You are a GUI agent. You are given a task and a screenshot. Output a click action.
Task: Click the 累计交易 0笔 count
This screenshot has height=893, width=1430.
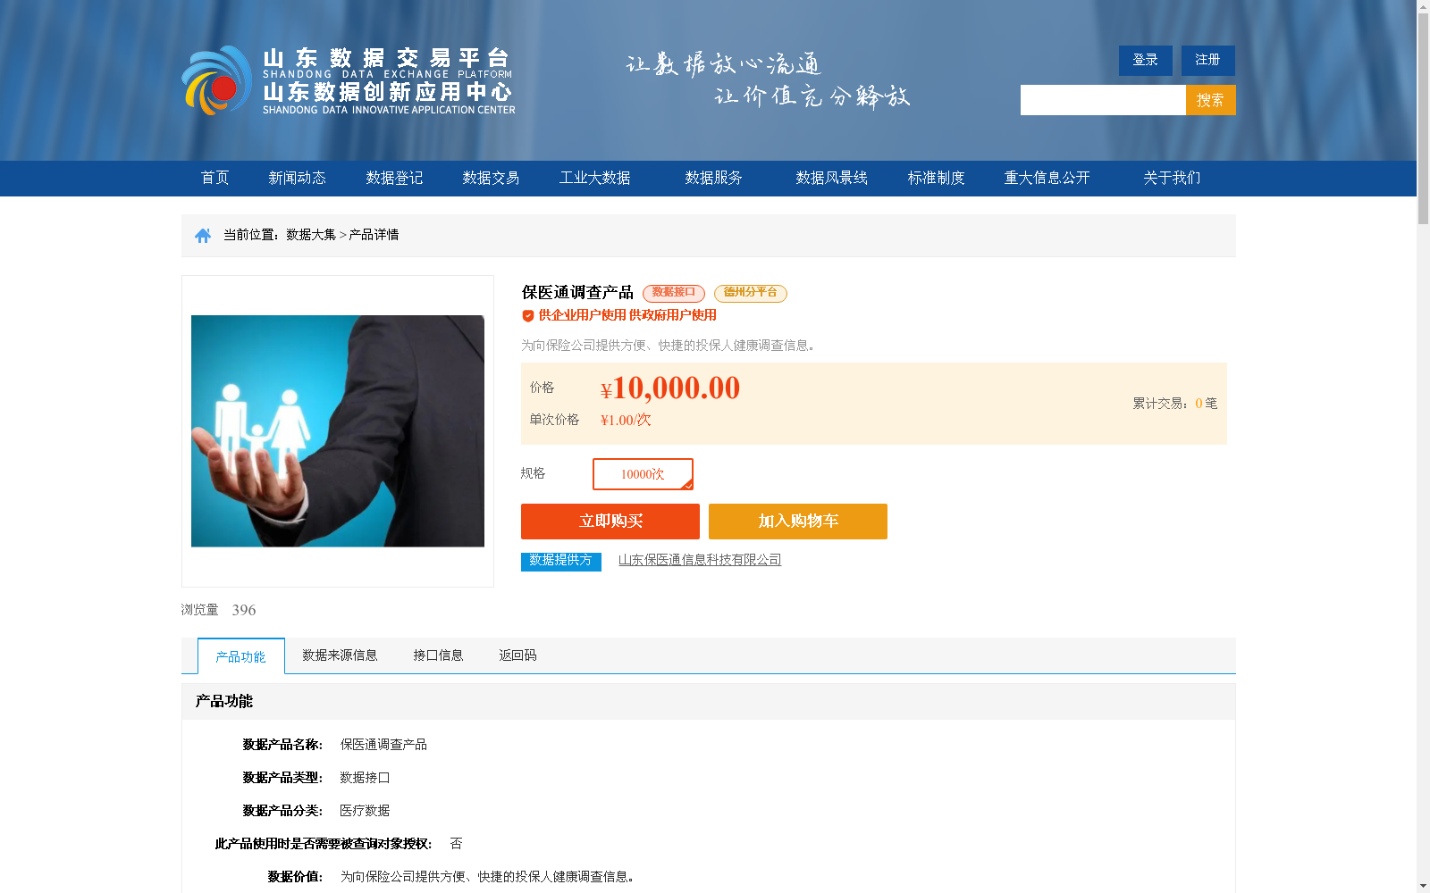1174,404
